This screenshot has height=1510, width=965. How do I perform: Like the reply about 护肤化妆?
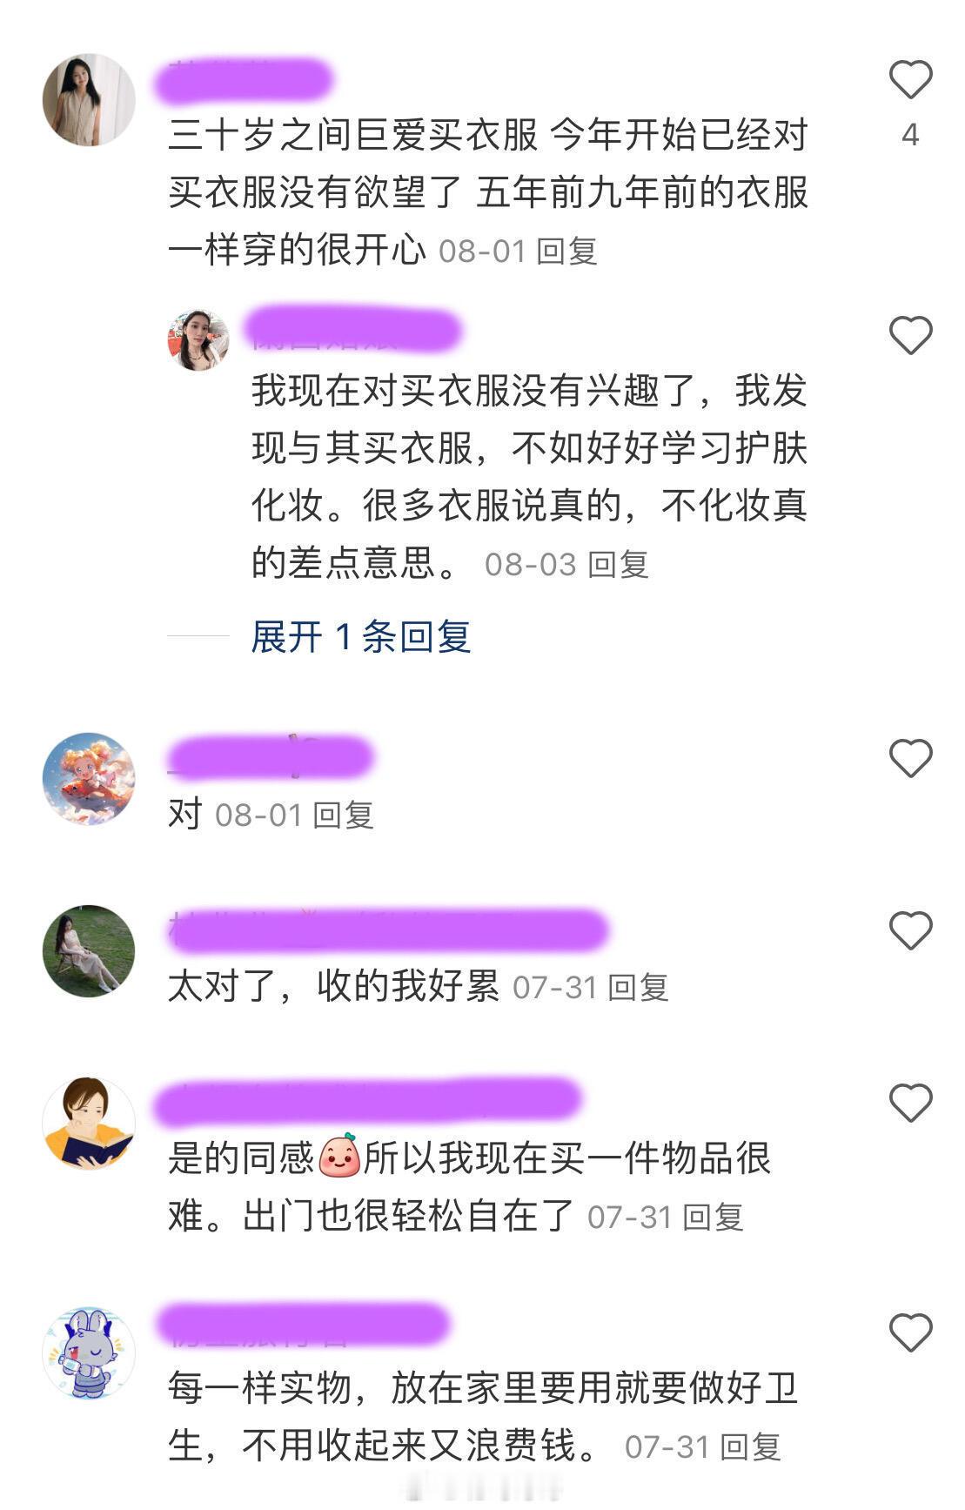tap(910, 335)
